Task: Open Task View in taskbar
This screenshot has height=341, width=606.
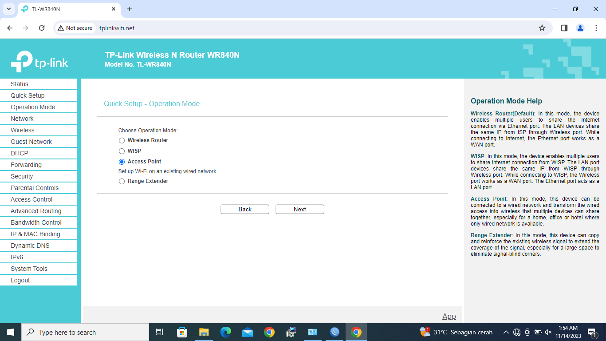Action: (160, 332)
